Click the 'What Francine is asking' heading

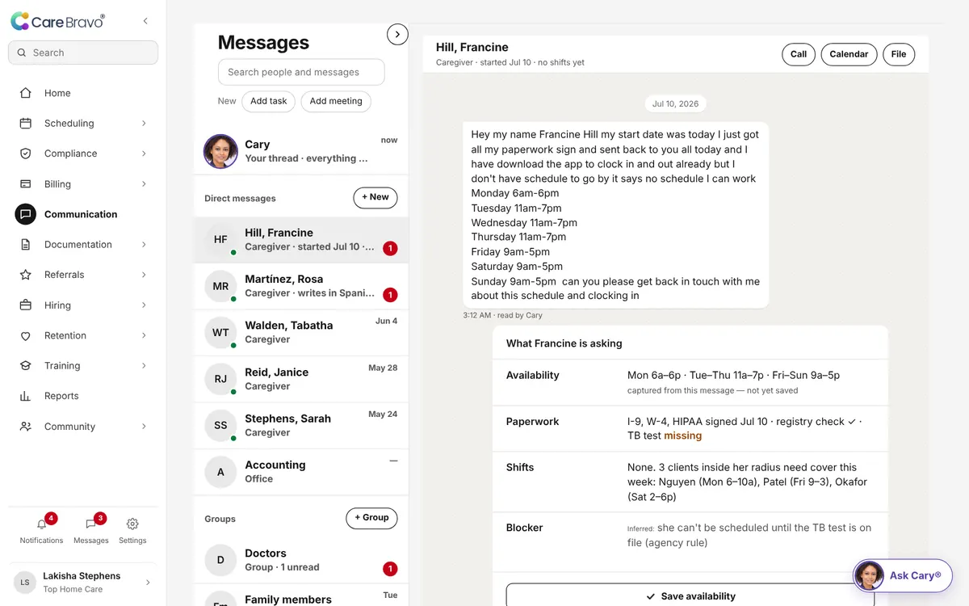point(564,343)
